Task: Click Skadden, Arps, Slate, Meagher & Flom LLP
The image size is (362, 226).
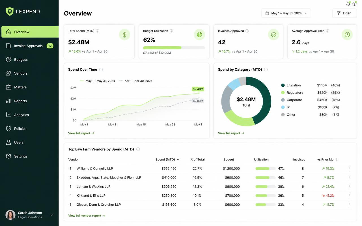Action: coord(109,178)
